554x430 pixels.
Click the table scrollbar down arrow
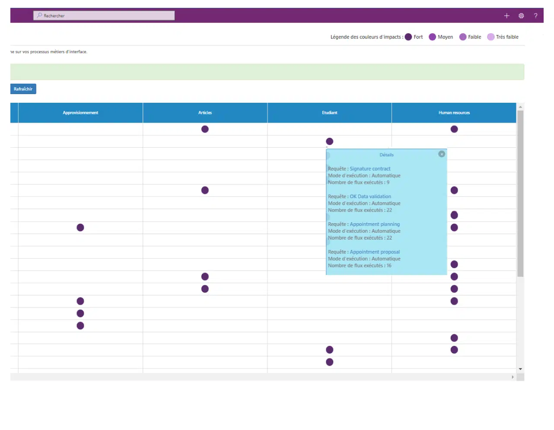click(520, 369)
